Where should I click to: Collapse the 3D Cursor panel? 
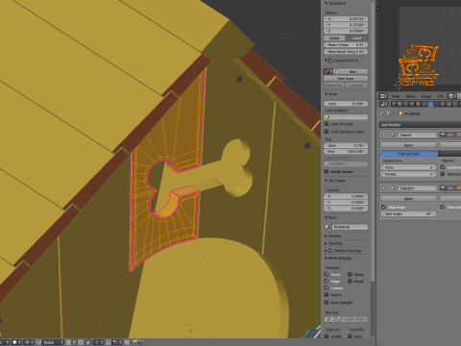tap(327, 181)
